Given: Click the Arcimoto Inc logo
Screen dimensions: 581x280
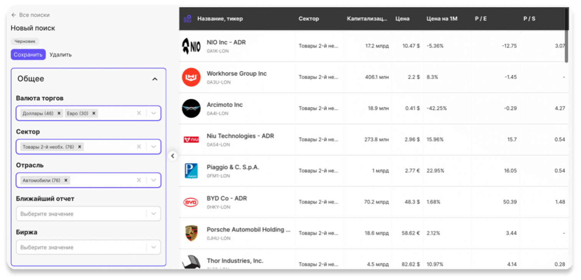Looking at the screenshot, I should coord(191,108).
